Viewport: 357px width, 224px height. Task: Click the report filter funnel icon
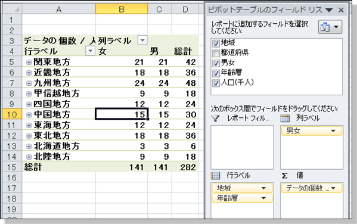coord(215,118)
